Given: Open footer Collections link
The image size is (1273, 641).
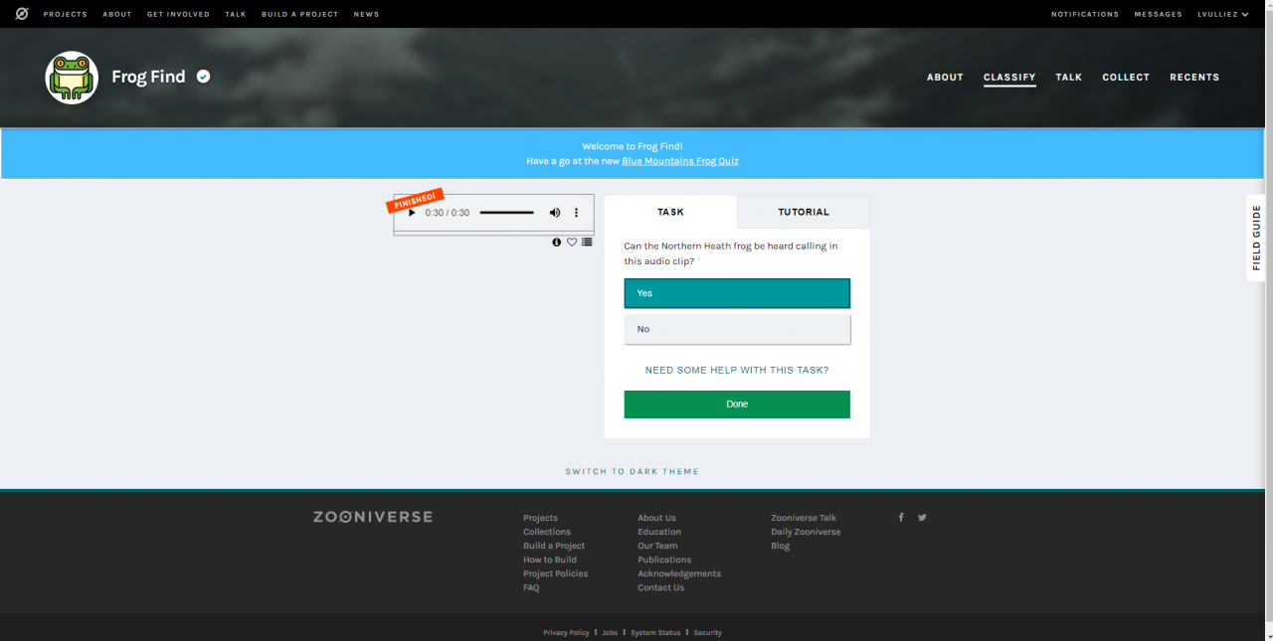Looking at the screenshot, I should (547, 532).
